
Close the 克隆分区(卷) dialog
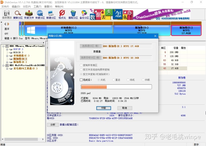(x=155, y=36)
